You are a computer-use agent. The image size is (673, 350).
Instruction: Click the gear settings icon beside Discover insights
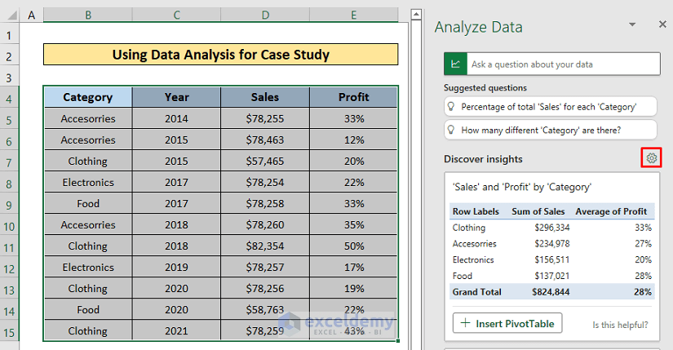(651, 158)
